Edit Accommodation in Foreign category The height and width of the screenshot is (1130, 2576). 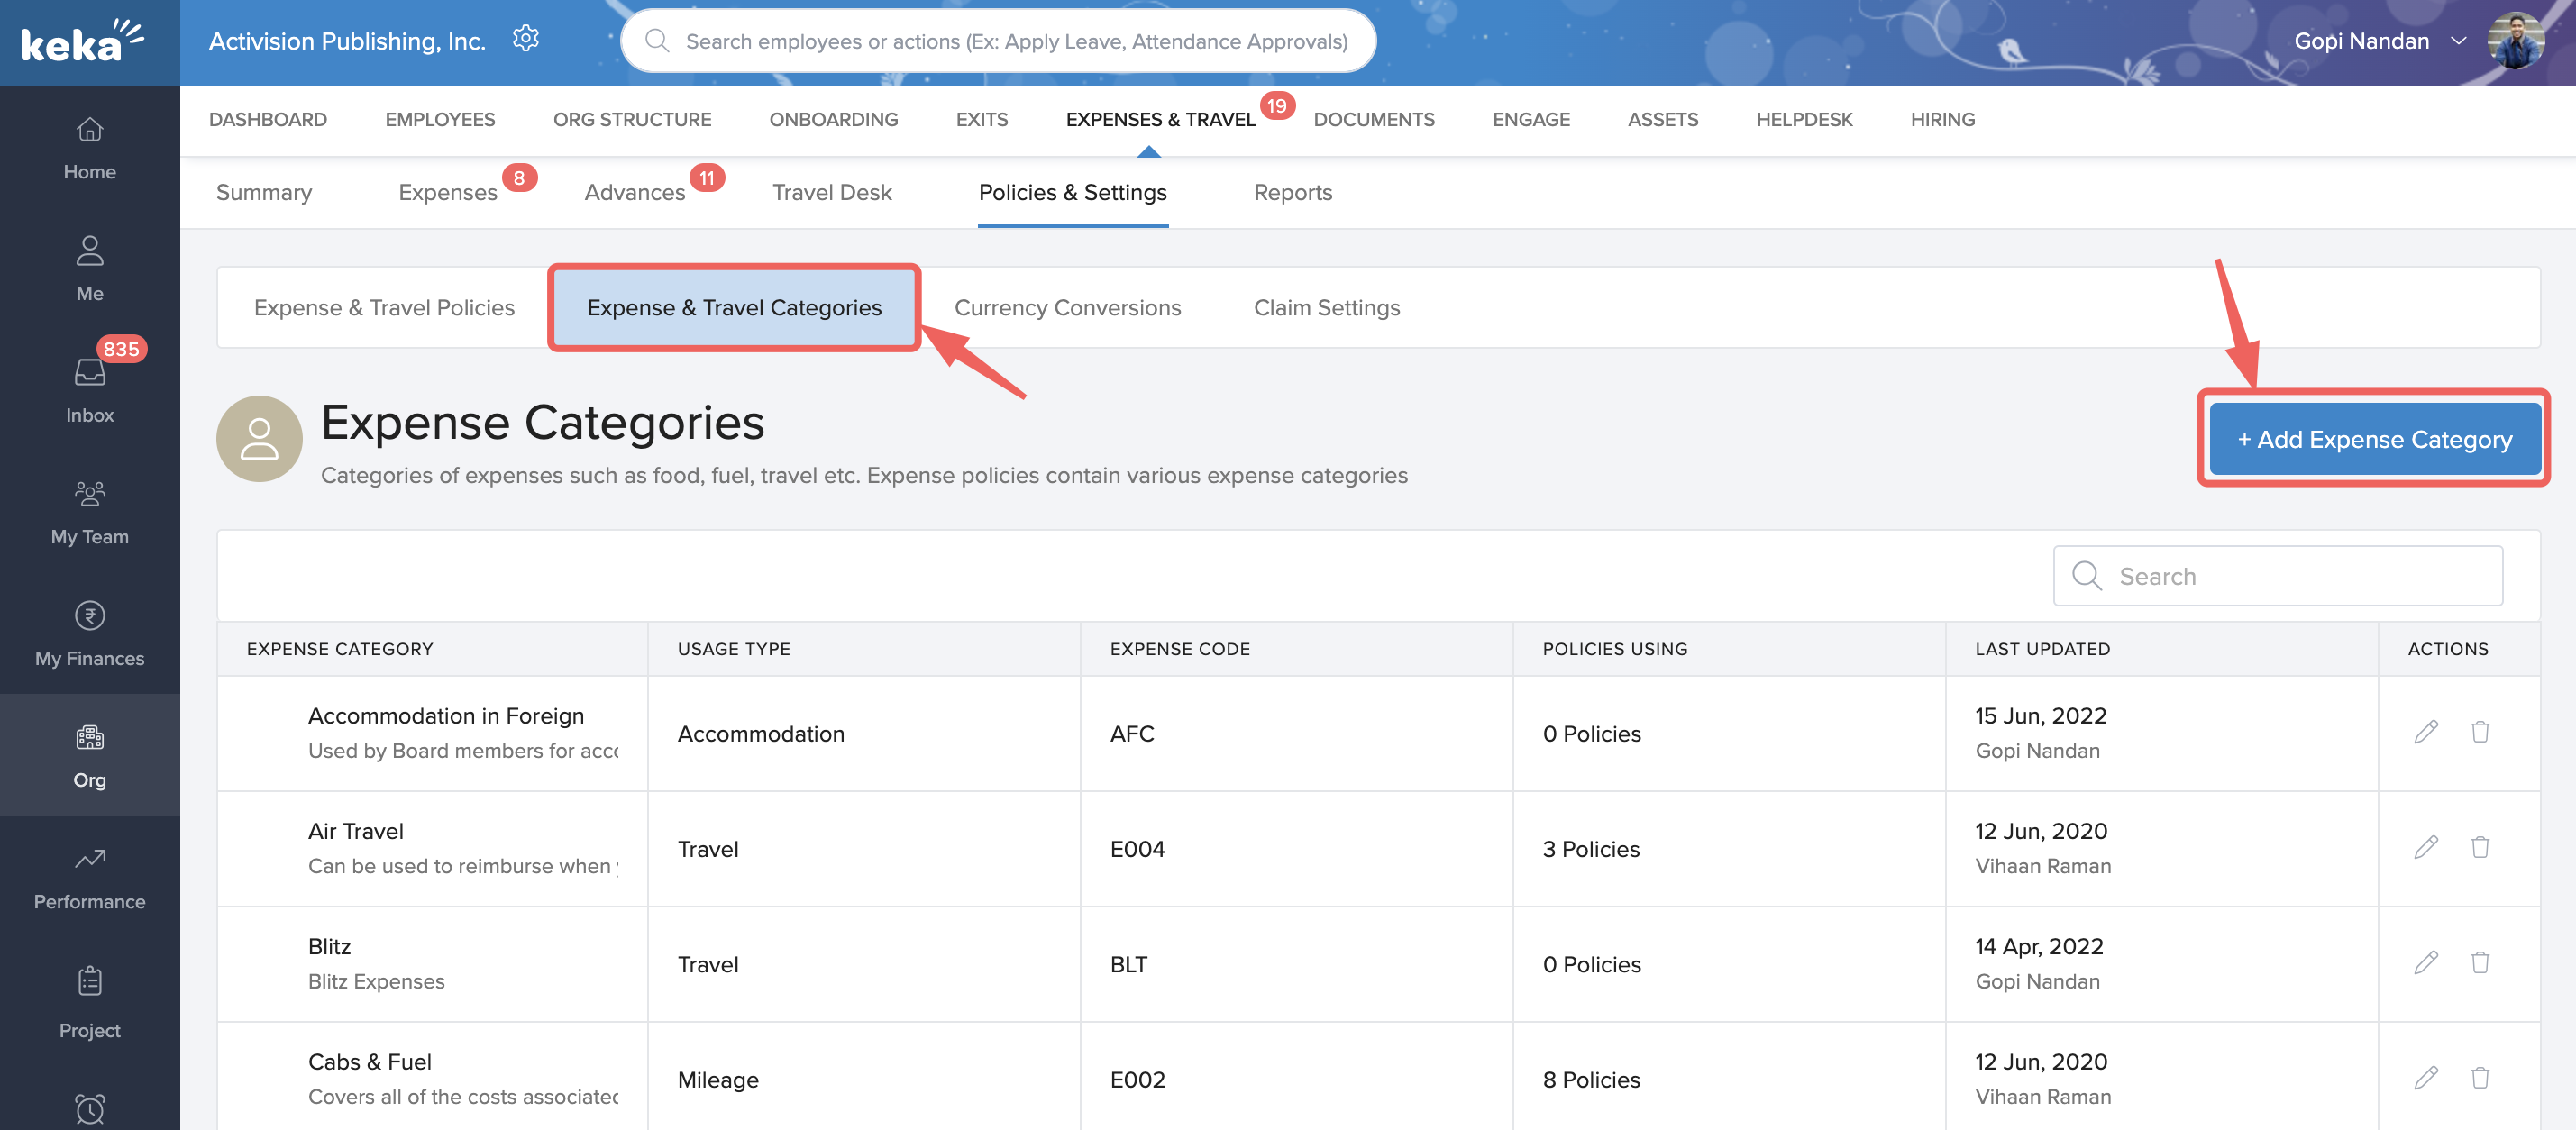(x=2425, y=732)
